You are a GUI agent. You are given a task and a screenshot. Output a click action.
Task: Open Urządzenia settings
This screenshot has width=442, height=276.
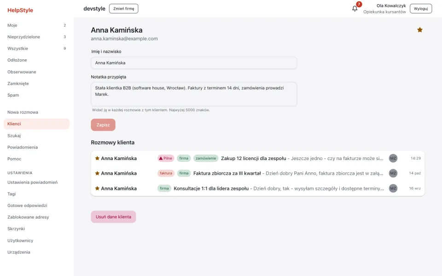click(x=37, y=252)
